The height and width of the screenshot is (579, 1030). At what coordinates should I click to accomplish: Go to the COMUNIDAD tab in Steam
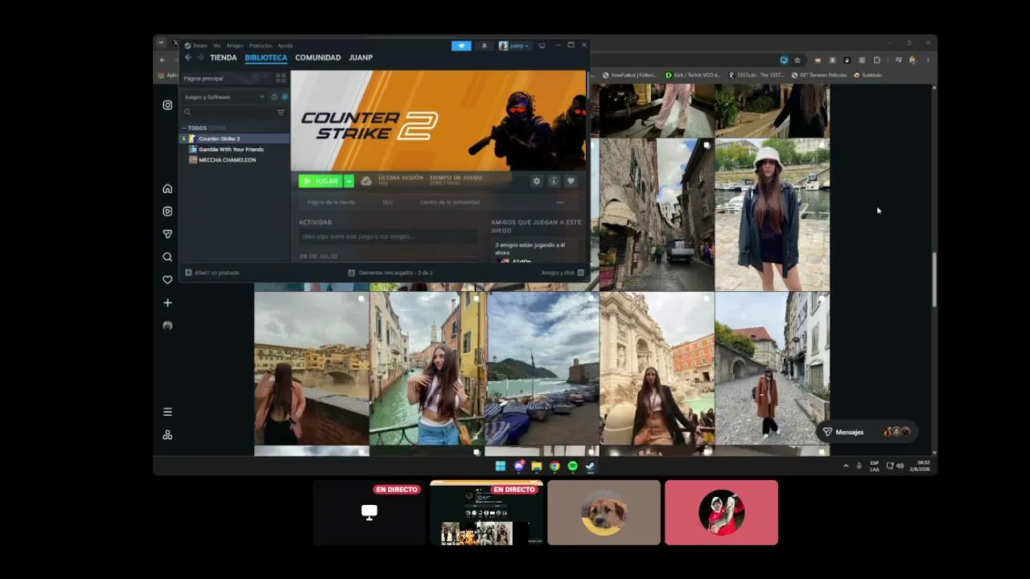click(318, 58)
